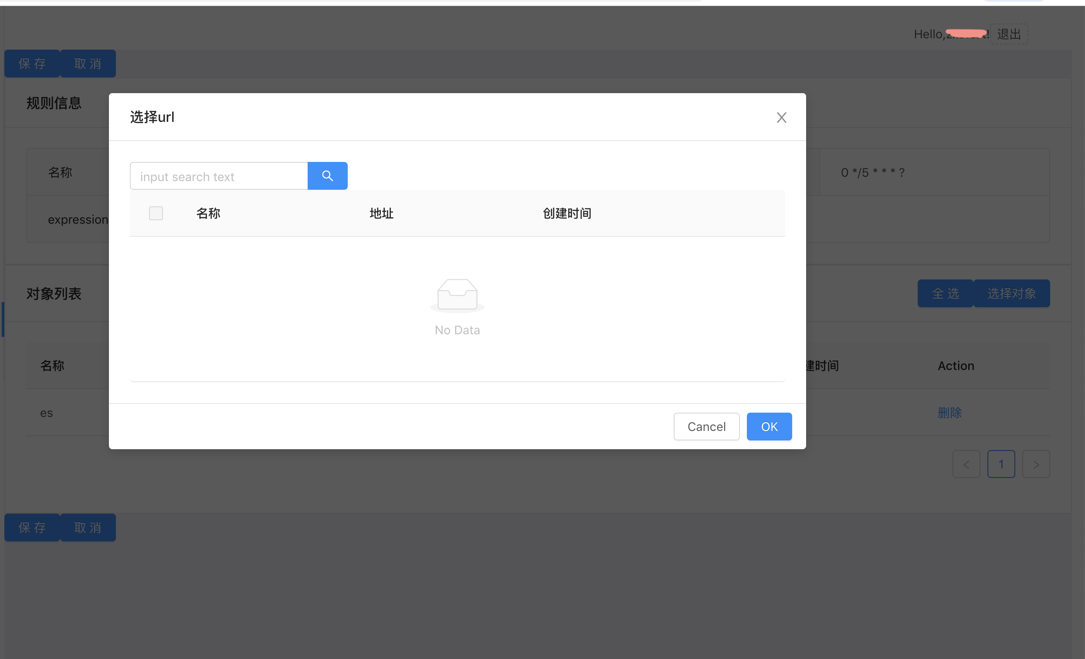This screenshot has height=659, width=1085.
Task: Close the 选择url dialog with X
Action: click(781, 118)
